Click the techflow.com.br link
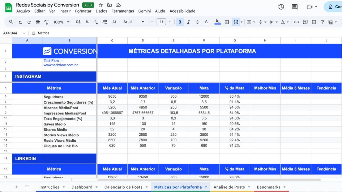The height and width of the screenshot is (192, 342). point(60,65)
